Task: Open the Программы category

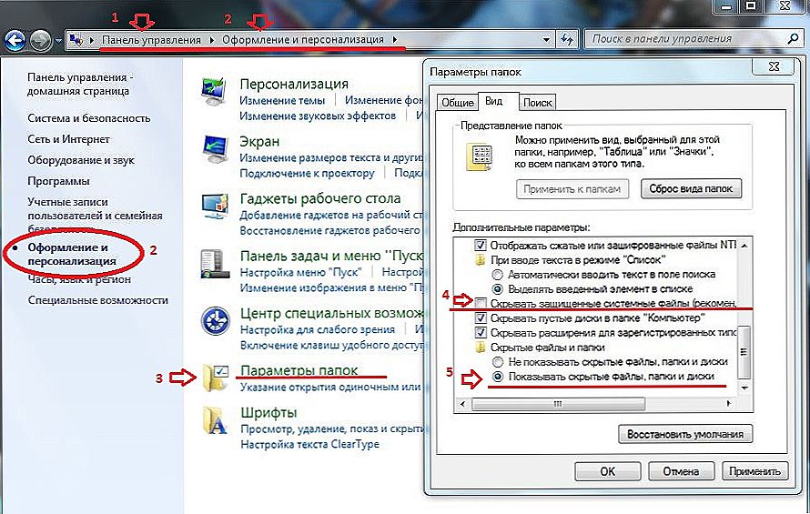Action: (x=58, y=181)
